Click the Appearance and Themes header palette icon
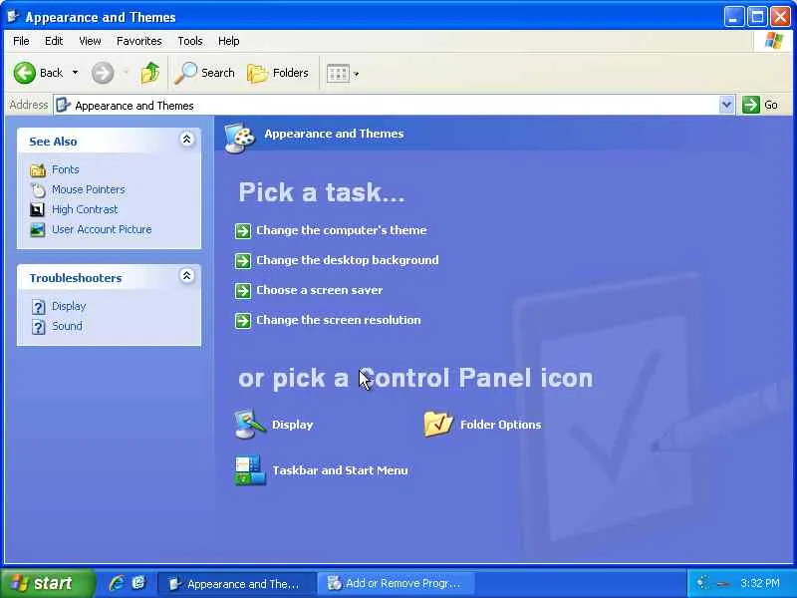This screenshot has height=598, width=797. tap(239, 138)
